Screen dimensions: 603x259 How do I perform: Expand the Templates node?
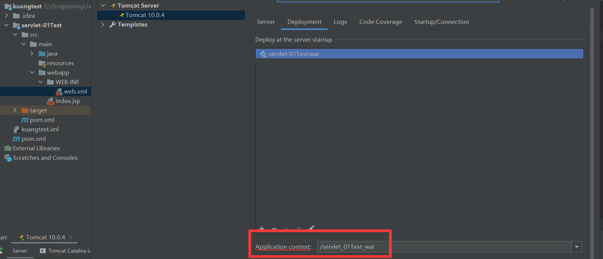pyautogui.click(x=103, y=25)
